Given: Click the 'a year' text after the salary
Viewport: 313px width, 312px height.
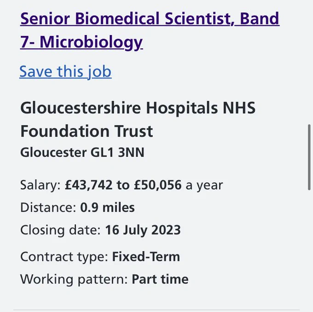Looking at the screenshot, I should pyautogui.click(x=204, y=185).
